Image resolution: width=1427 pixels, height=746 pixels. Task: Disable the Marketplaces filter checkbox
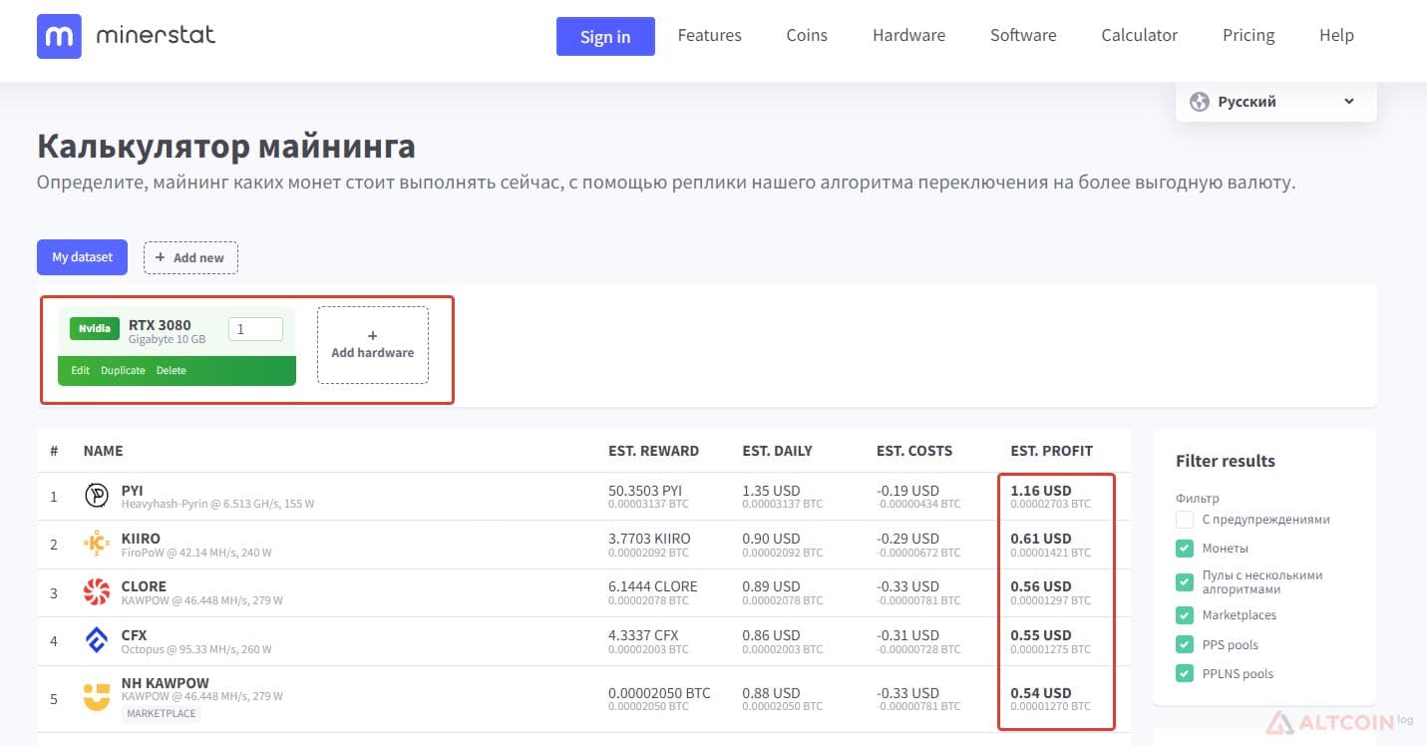[1185, 615]
